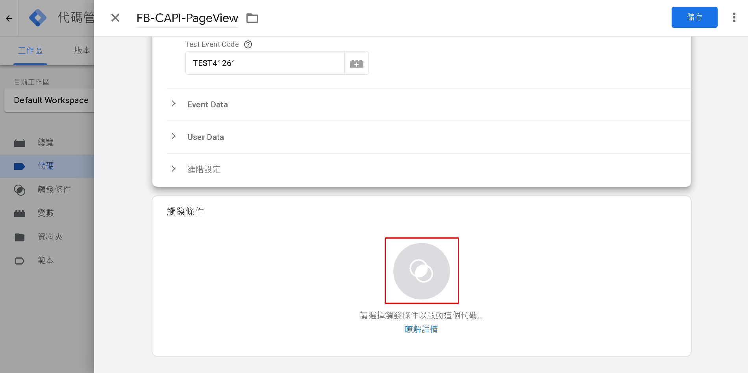Click the Test Event Code help icon
748x373 pixels.
[x=248, y=44]
